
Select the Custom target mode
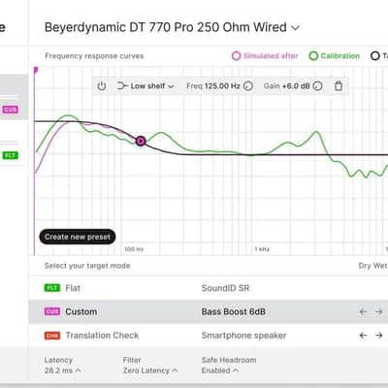click(209, 311)
